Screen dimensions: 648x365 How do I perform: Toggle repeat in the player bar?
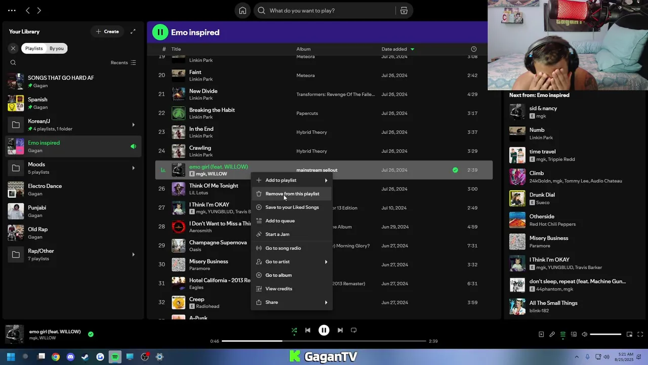click(354, 330)
